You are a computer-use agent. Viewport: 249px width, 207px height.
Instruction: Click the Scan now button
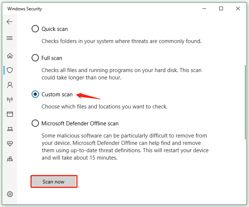54,182
